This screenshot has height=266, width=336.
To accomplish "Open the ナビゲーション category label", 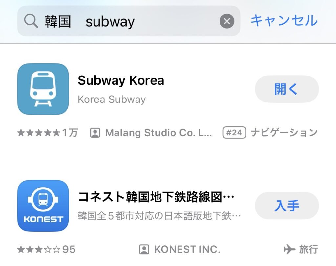I will [284, 133].
